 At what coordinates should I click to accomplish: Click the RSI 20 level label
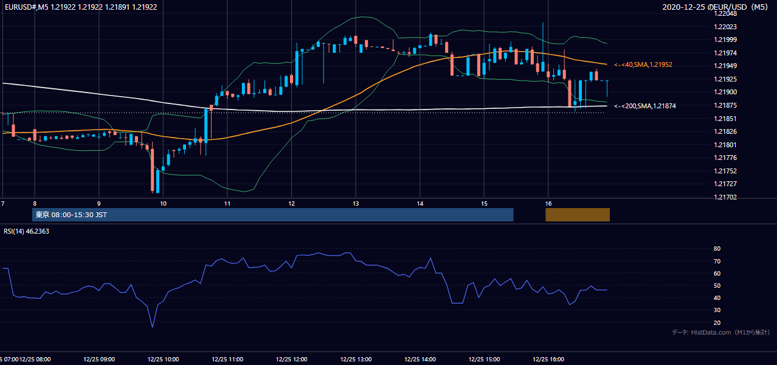[x=717, y=322]
